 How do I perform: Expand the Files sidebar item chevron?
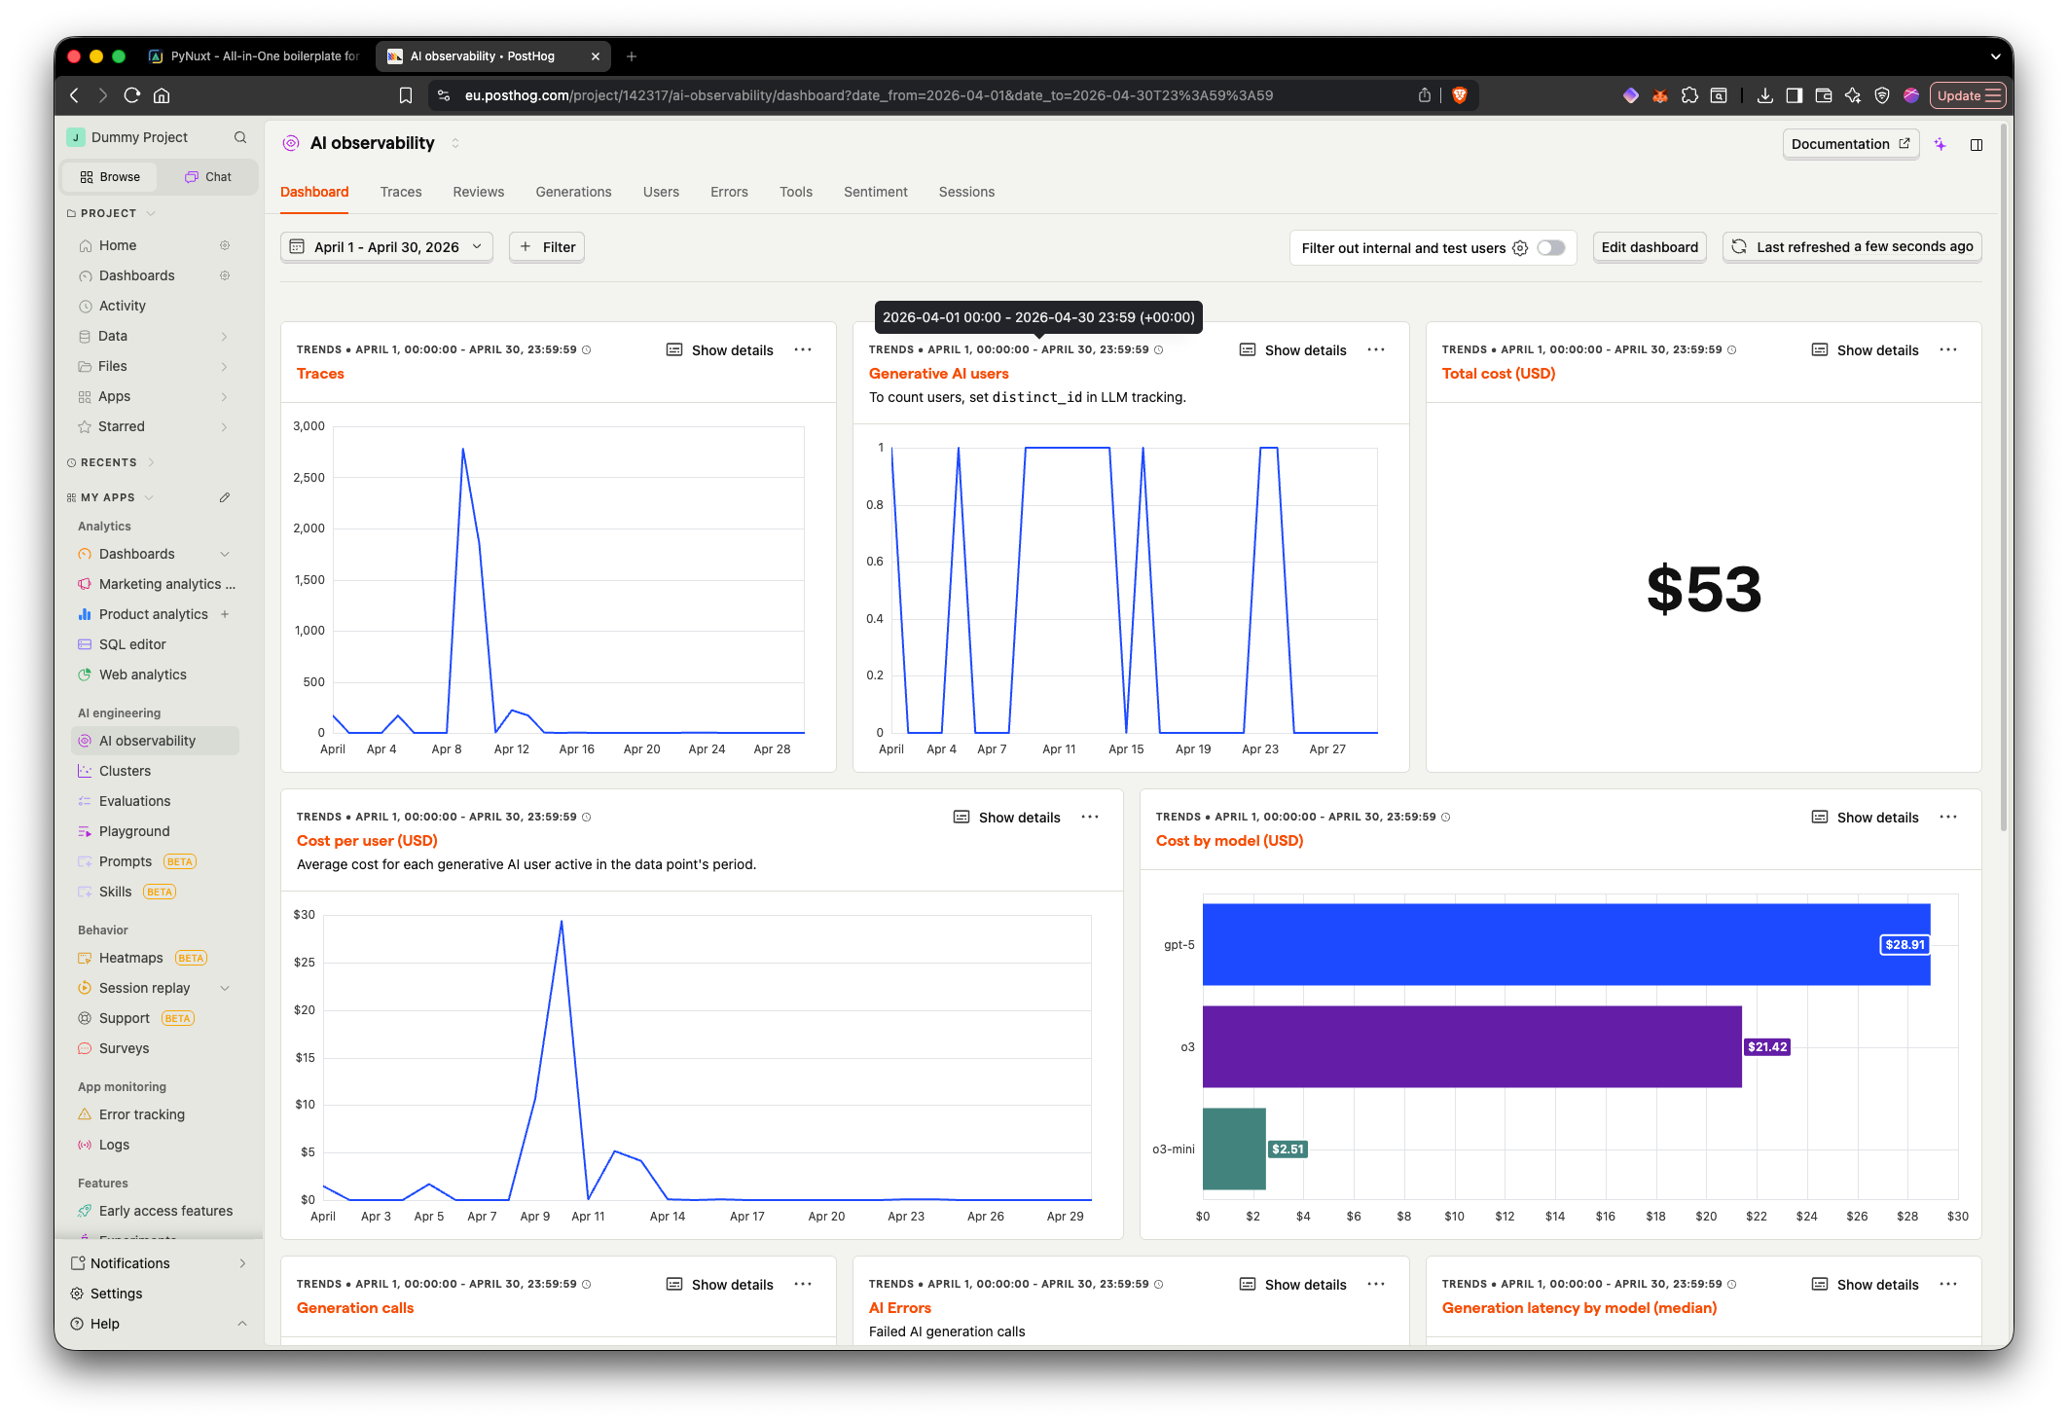pos(225,366)
